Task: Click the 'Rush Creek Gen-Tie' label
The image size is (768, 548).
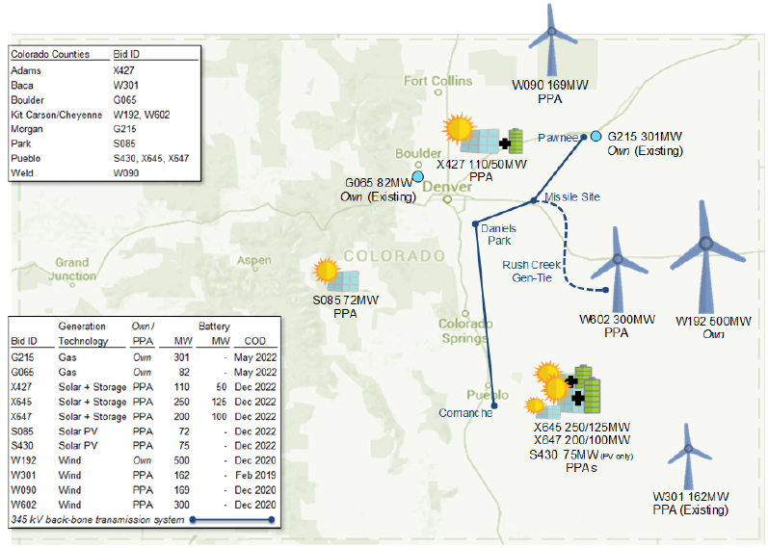Action: click(531, 272)
